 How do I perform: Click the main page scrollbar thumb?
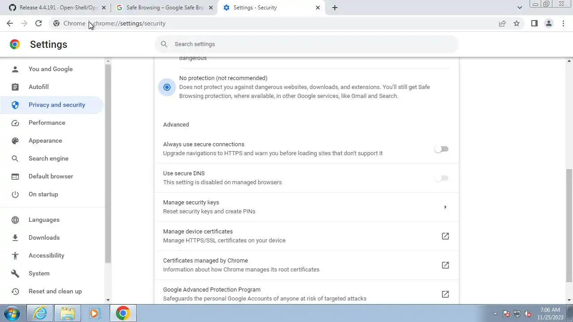[x=569, y=225]
